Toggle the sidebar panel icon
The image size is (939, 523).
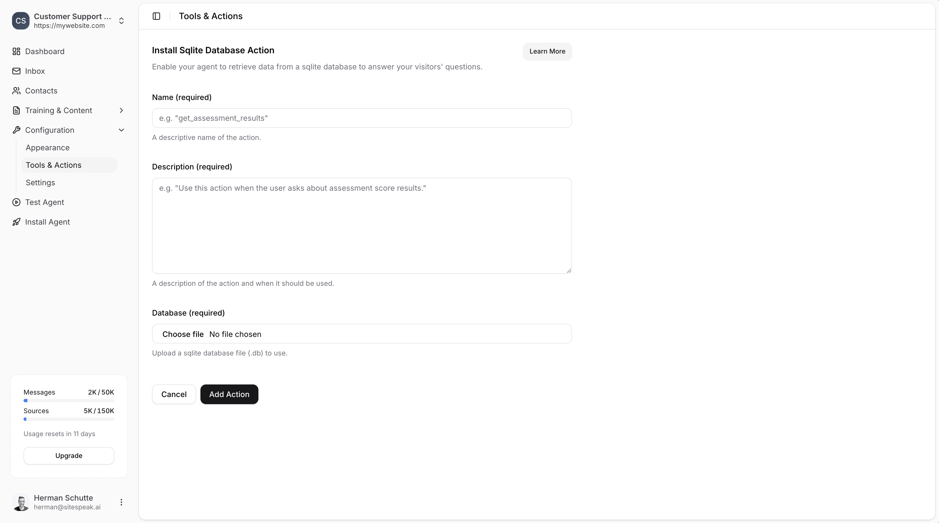pyautogui.click(x=156, y=16)
